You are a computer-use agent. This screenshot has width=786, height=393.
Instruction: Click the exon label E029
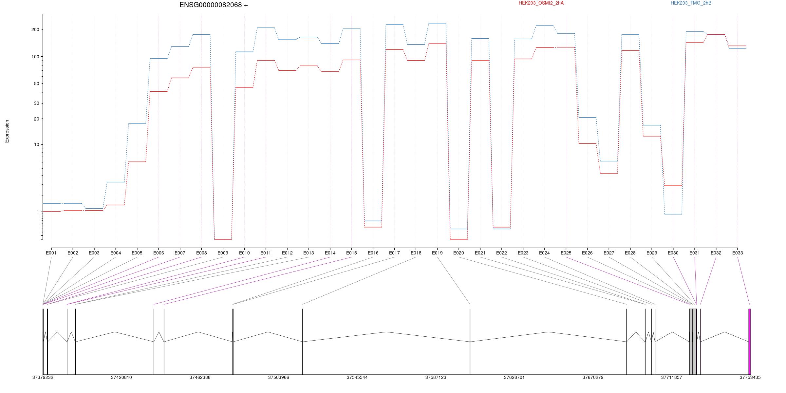pyautogui.click(x=652, y=253)
